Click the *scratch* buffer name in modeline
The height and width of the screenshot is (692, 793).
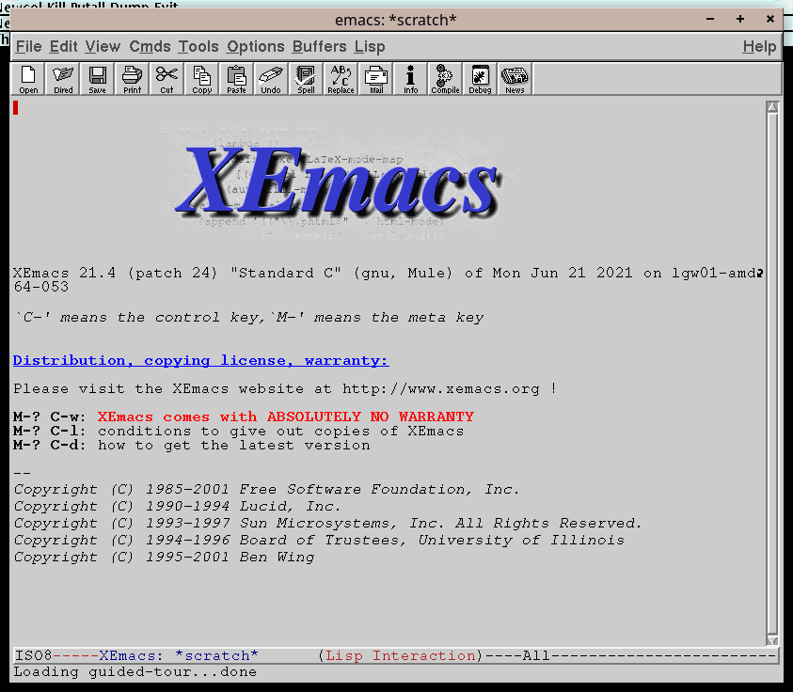(216, 655)
